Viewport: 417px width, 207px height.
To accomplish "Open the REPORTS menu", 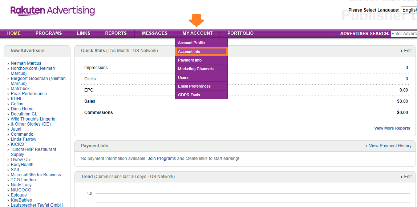I will tap(116, 33).
